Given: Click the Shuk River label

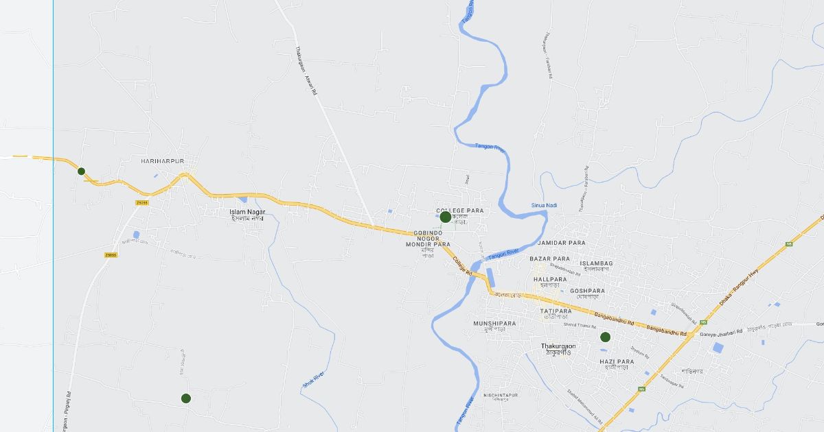Looking at the screenshot, I should (x=313, y=381).
